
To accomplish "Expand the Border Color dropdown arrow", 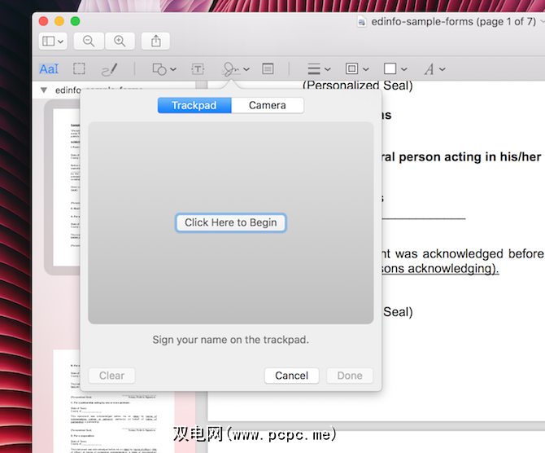I will [x=366, y=69].
